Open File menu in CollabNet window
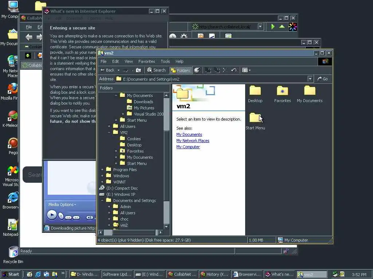 [x=29, y=27]
